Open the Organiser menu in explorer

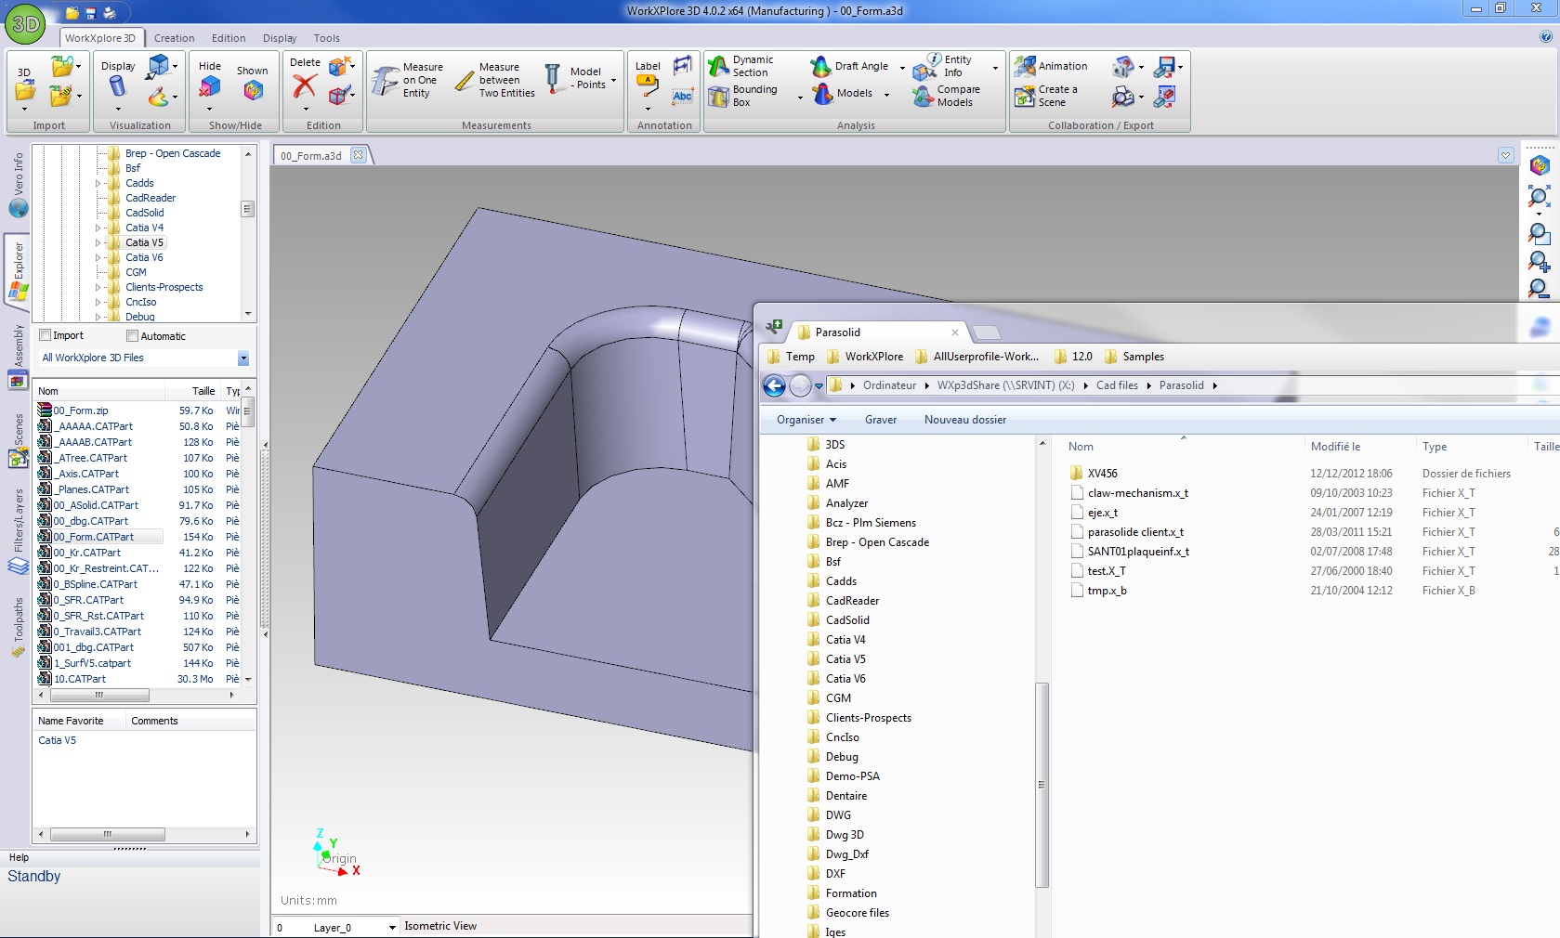coord(806,420)
